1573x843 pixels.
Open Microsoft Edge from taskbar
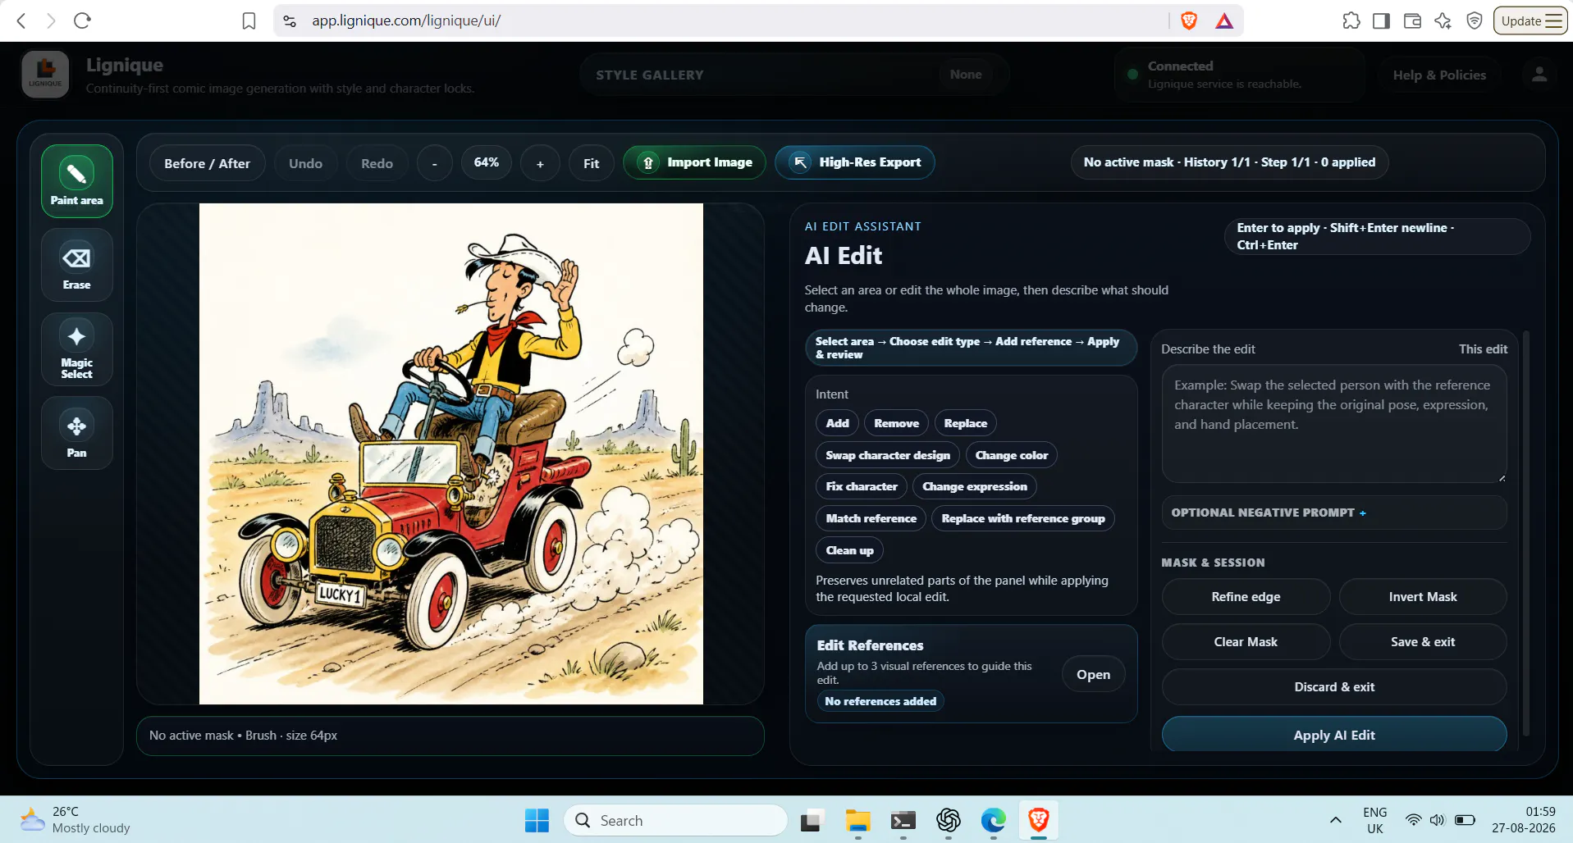[994, 820]
